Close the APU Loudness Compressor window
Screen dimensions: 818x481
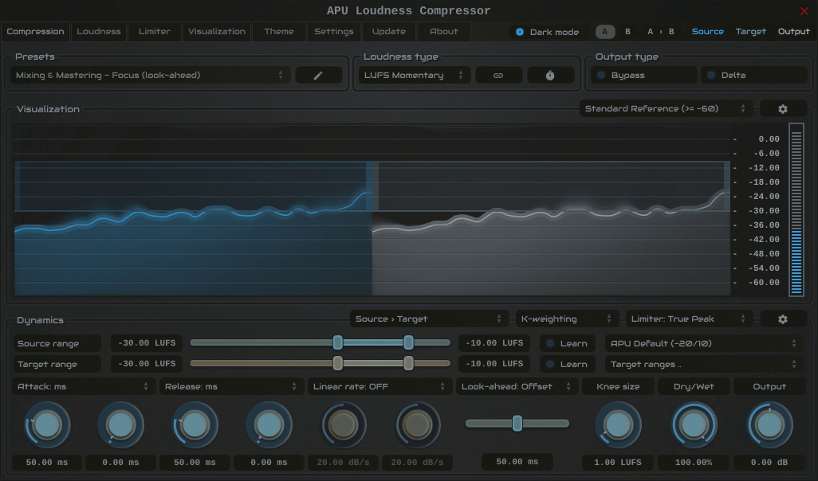804,11
